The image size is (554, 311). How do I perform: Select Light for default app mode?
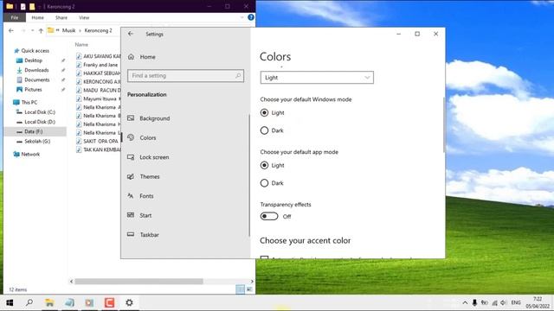(x=264, y=165)
